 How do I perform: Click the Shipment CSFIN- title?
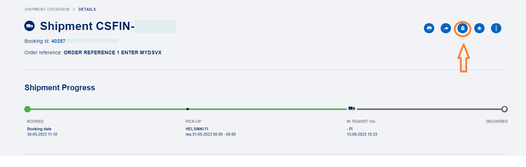[87, 26]
